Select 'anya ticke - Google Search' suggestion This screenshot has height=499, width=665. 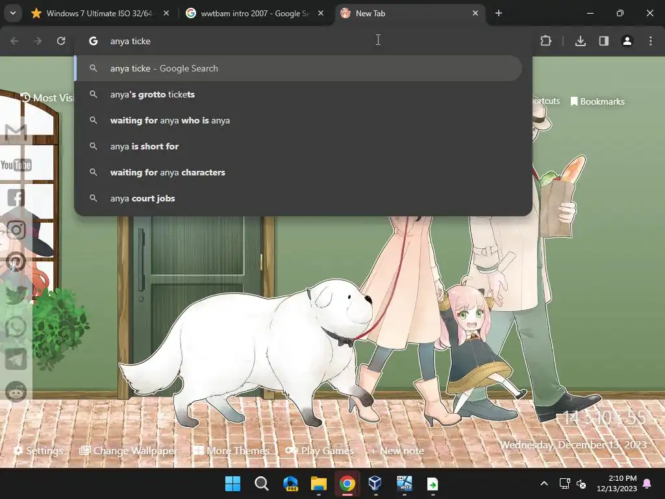click(299, 68)
